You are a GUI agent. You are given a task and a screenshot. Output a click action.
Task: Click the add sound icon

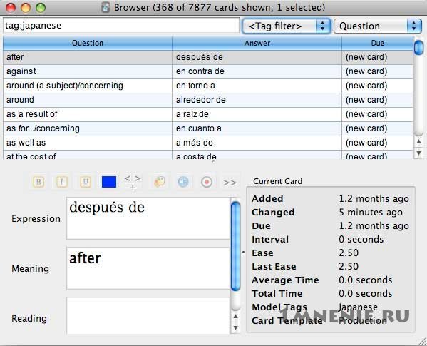(x=183, y=182)
